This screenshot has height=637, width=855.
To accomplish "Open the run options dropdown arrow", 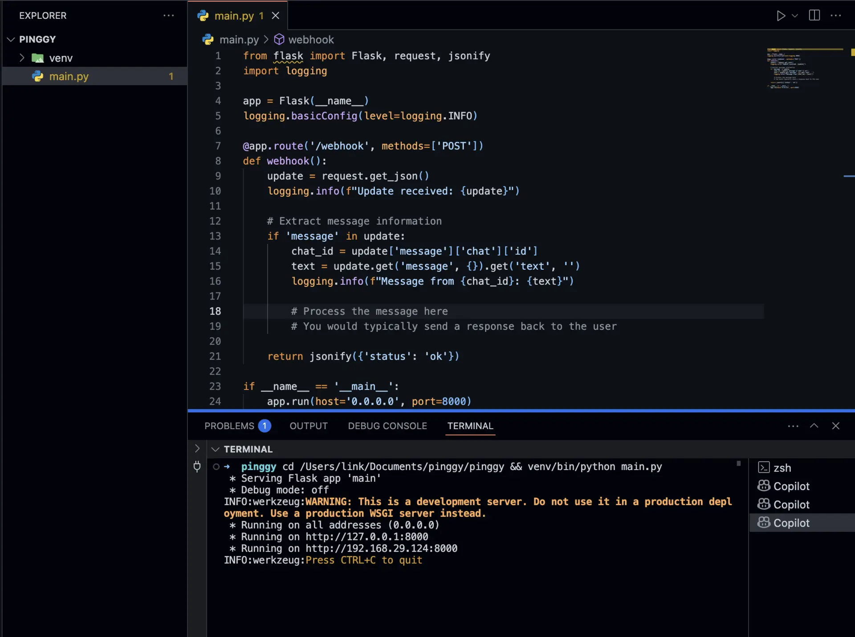I will 795,16.
